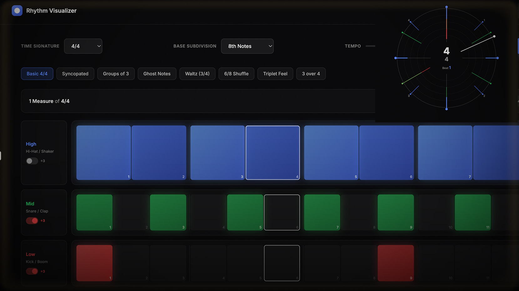Turn on Low track step 3
The image size is (519, 291).
point(168,263)
